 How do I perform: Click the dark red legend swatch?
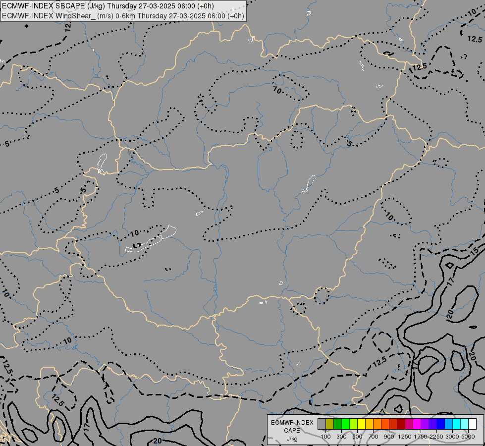[401, 424]
